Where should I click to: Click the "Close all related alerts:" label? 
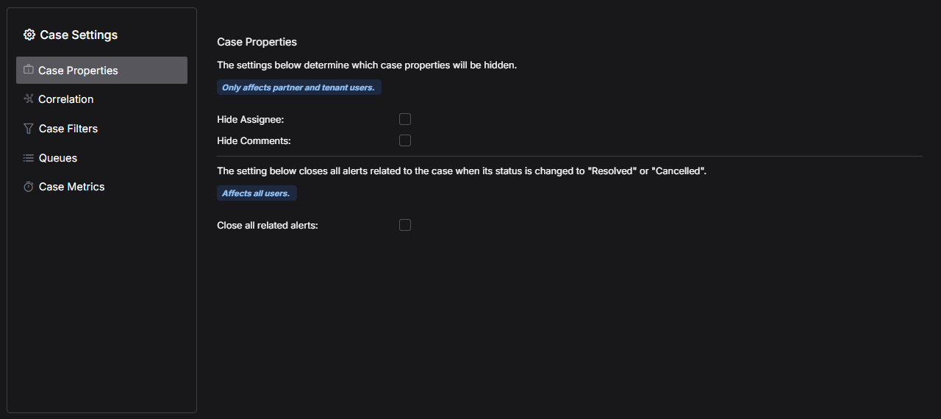pyautogui.click(x=268, y=226)
